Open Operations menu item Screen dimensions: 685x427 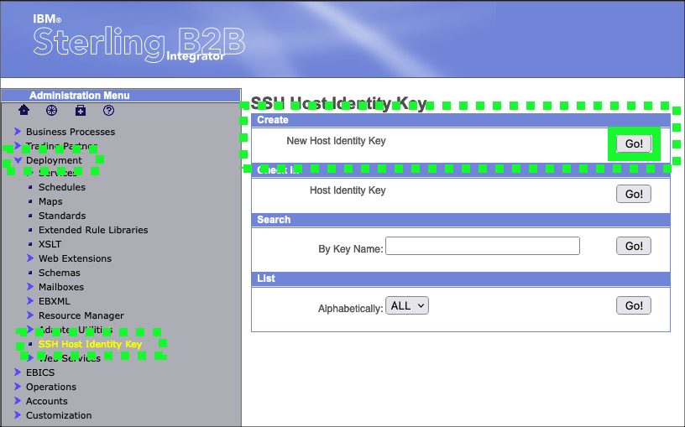(51, 387)
